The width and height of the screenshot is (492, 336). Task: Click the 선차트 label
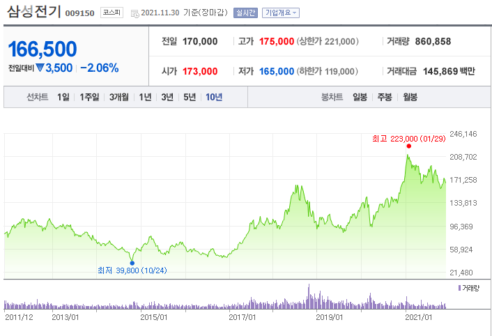click(x=38, y=97)
